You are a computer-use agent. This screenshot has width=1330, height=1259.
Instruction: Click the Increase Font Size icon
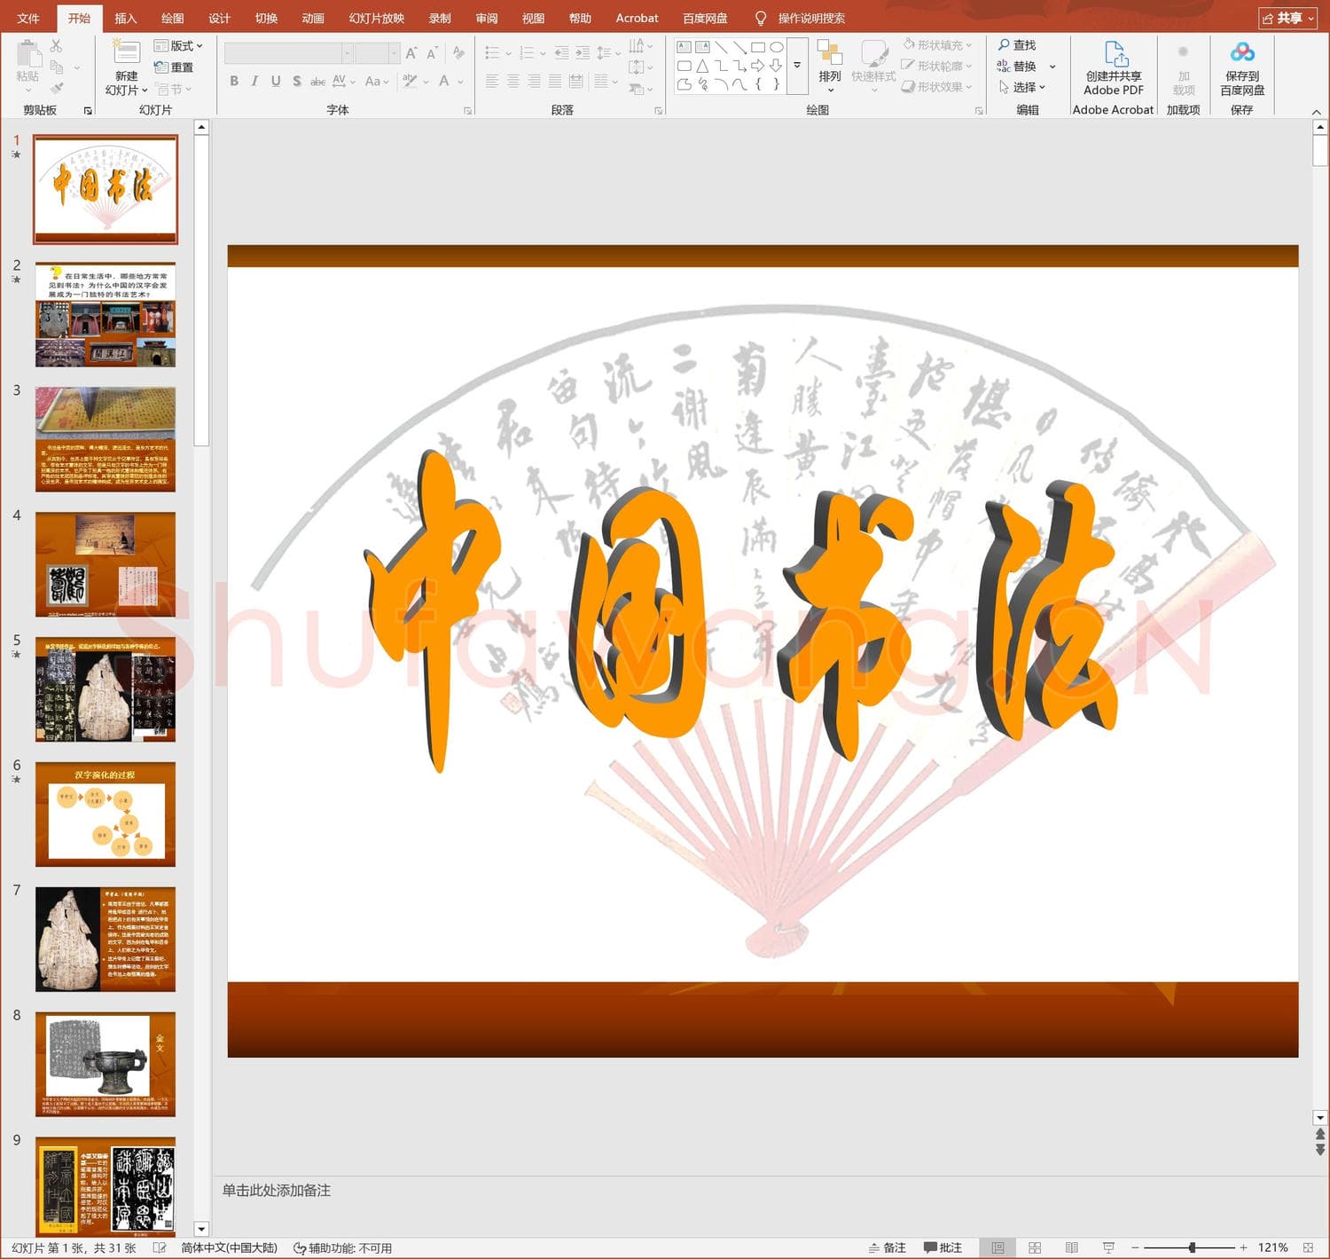coord(411,53)
